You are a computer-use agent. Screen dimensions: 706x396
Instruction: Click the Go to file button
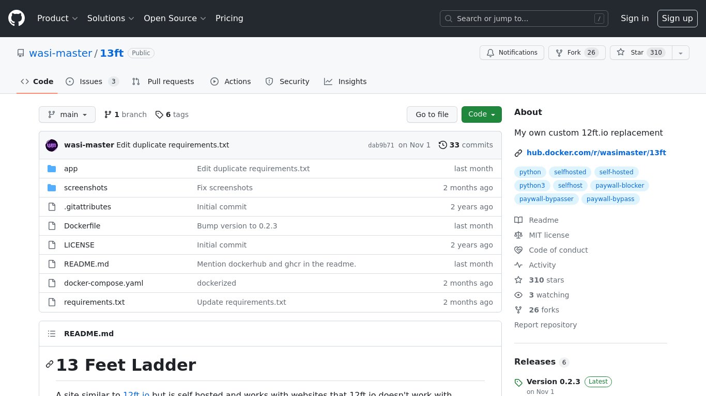[432, 114]
